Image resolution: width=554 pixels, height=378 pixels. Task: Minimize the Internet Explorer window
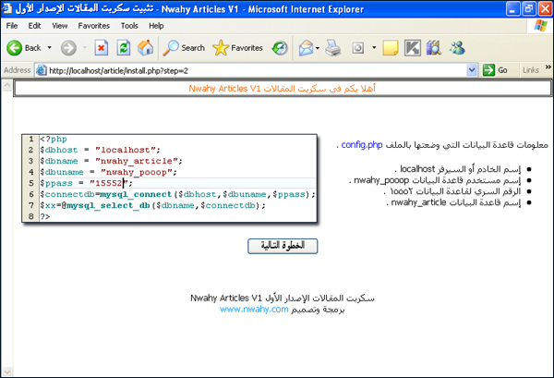coord(513,9)
